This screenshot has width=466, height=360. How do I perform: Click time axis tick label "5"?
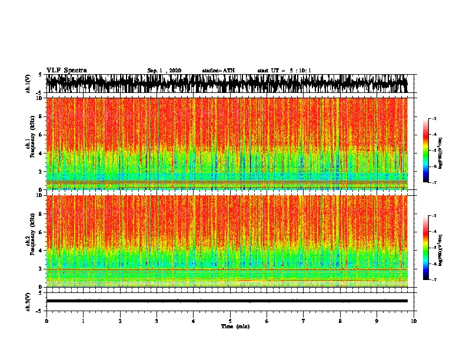pos(230,321)
